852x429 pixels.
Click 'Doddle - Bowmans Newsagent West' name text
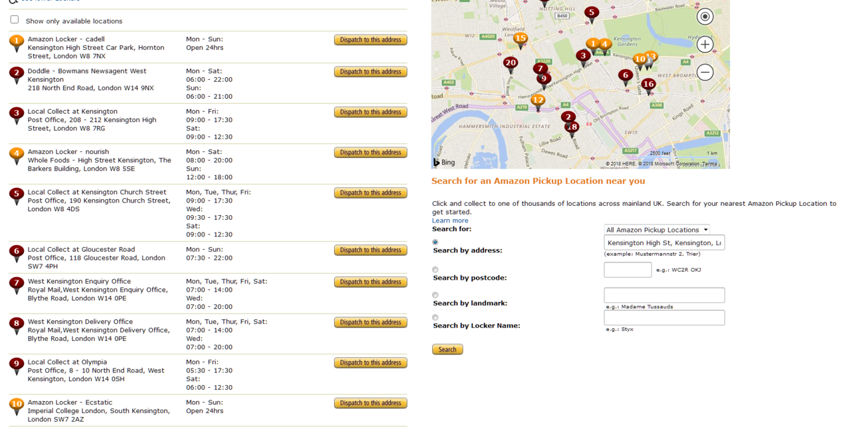[87, 71]
